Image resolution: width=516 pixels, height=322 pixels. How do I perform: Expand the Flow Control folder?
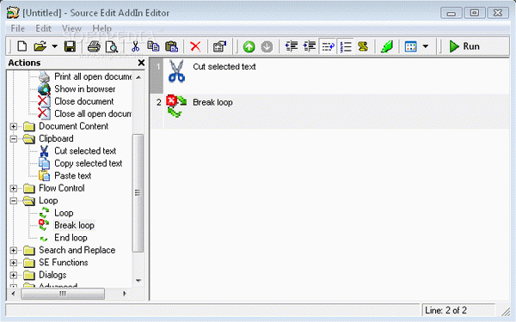point(14,188)
